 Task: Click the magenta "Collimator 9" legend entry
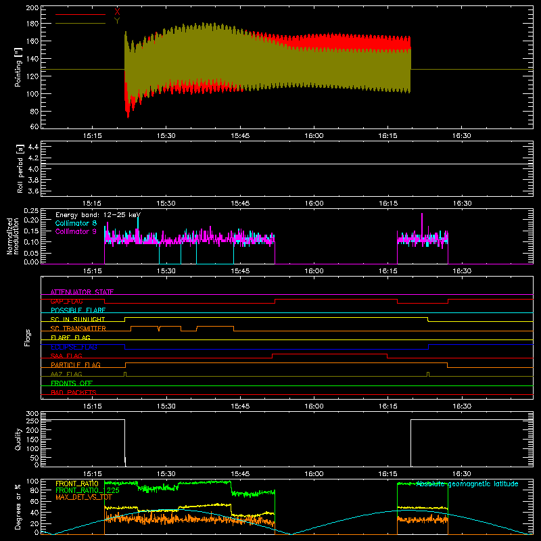76,231
